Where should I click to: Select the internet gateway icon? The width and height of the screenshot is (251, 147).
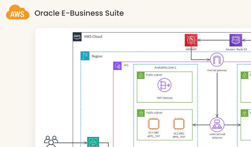point(217,60)
